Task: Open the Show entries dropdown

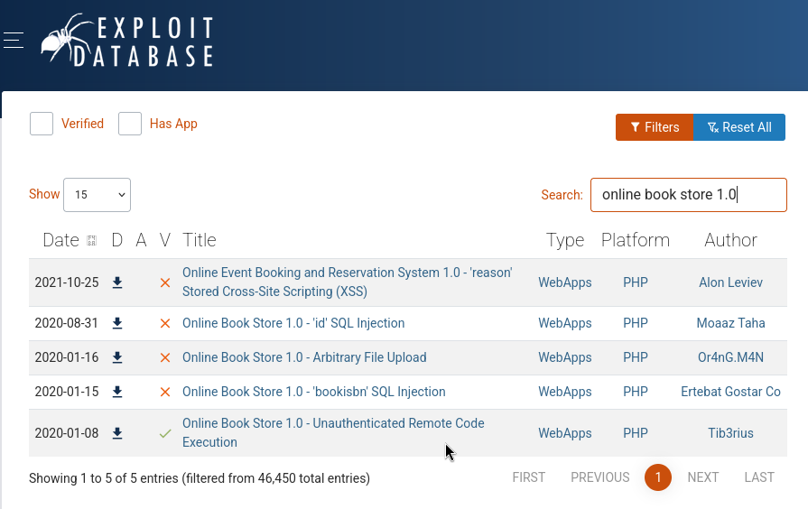Action: 97,195
